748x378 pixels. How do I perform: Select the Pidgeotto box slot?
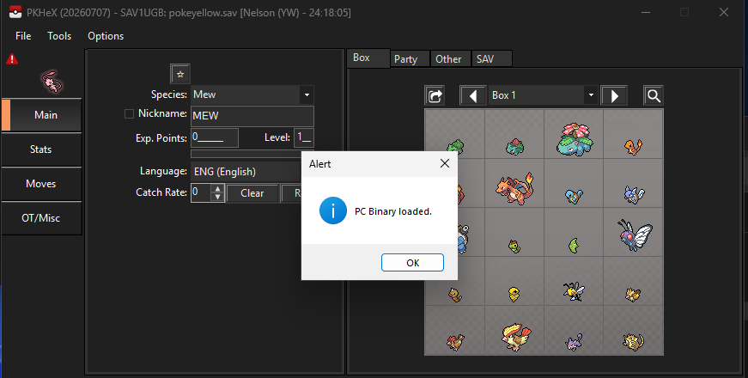(454, 330)
